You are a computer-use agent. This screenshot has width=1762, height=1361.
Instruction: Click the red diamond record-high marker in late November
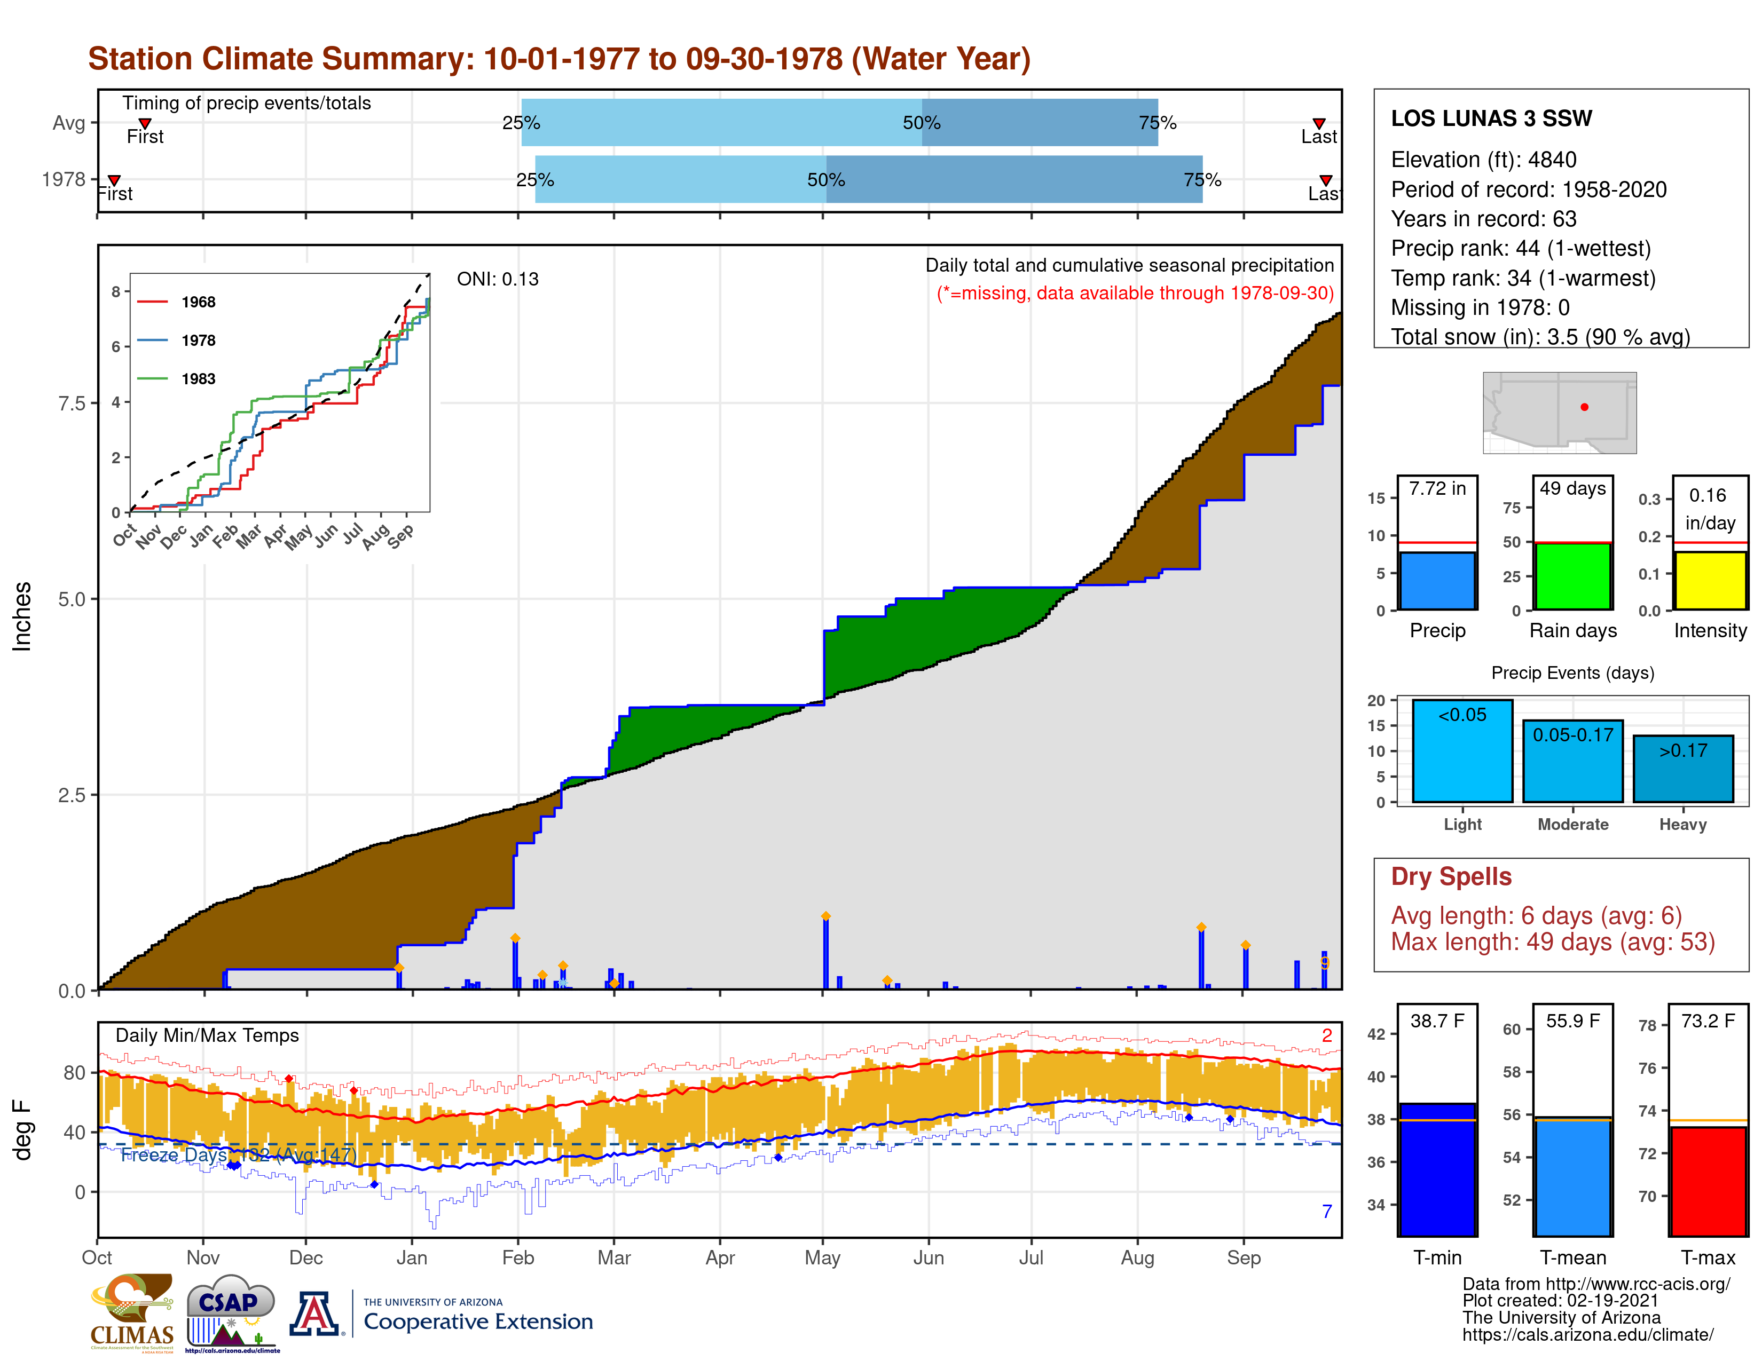(x=289, y=1079)
